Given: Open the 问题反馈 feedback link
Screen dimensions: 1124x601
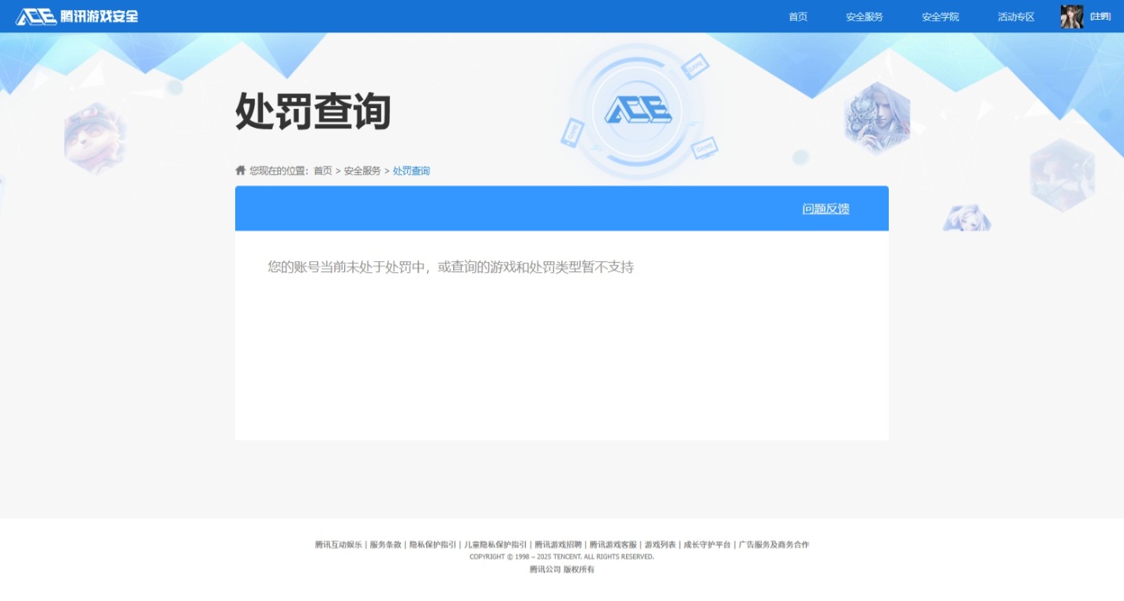Looking at the screenshot, I should click(x=826, y=208).
